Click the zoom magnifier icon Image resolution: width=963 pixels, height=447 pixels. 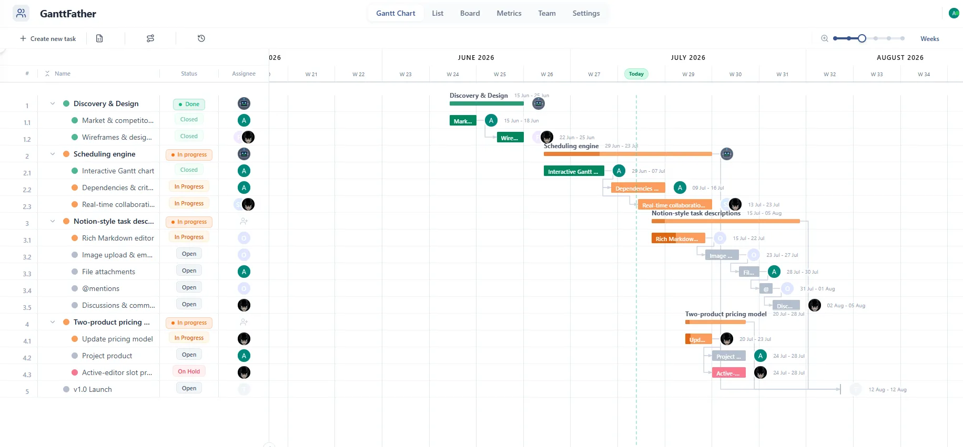[x=825, y=38]
